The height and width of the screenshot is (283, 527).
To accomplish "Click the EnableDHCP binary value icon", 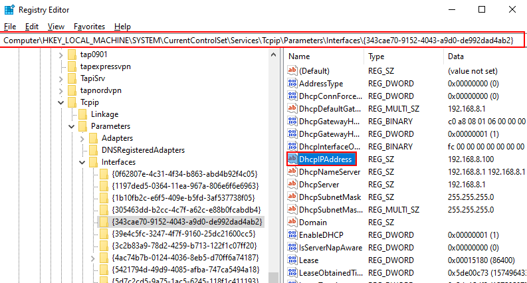I will (x=292, y=235).
